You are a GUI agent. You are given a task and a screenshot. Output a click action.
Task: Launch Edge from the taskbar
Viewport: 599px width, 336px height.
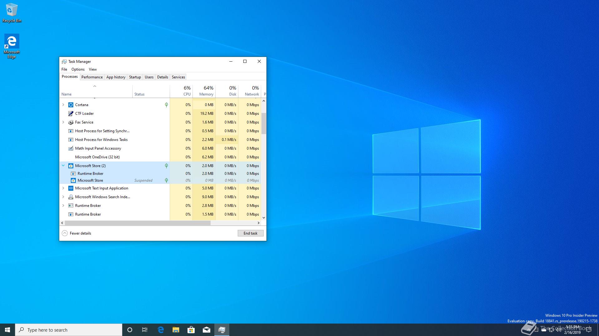point(161,330)
